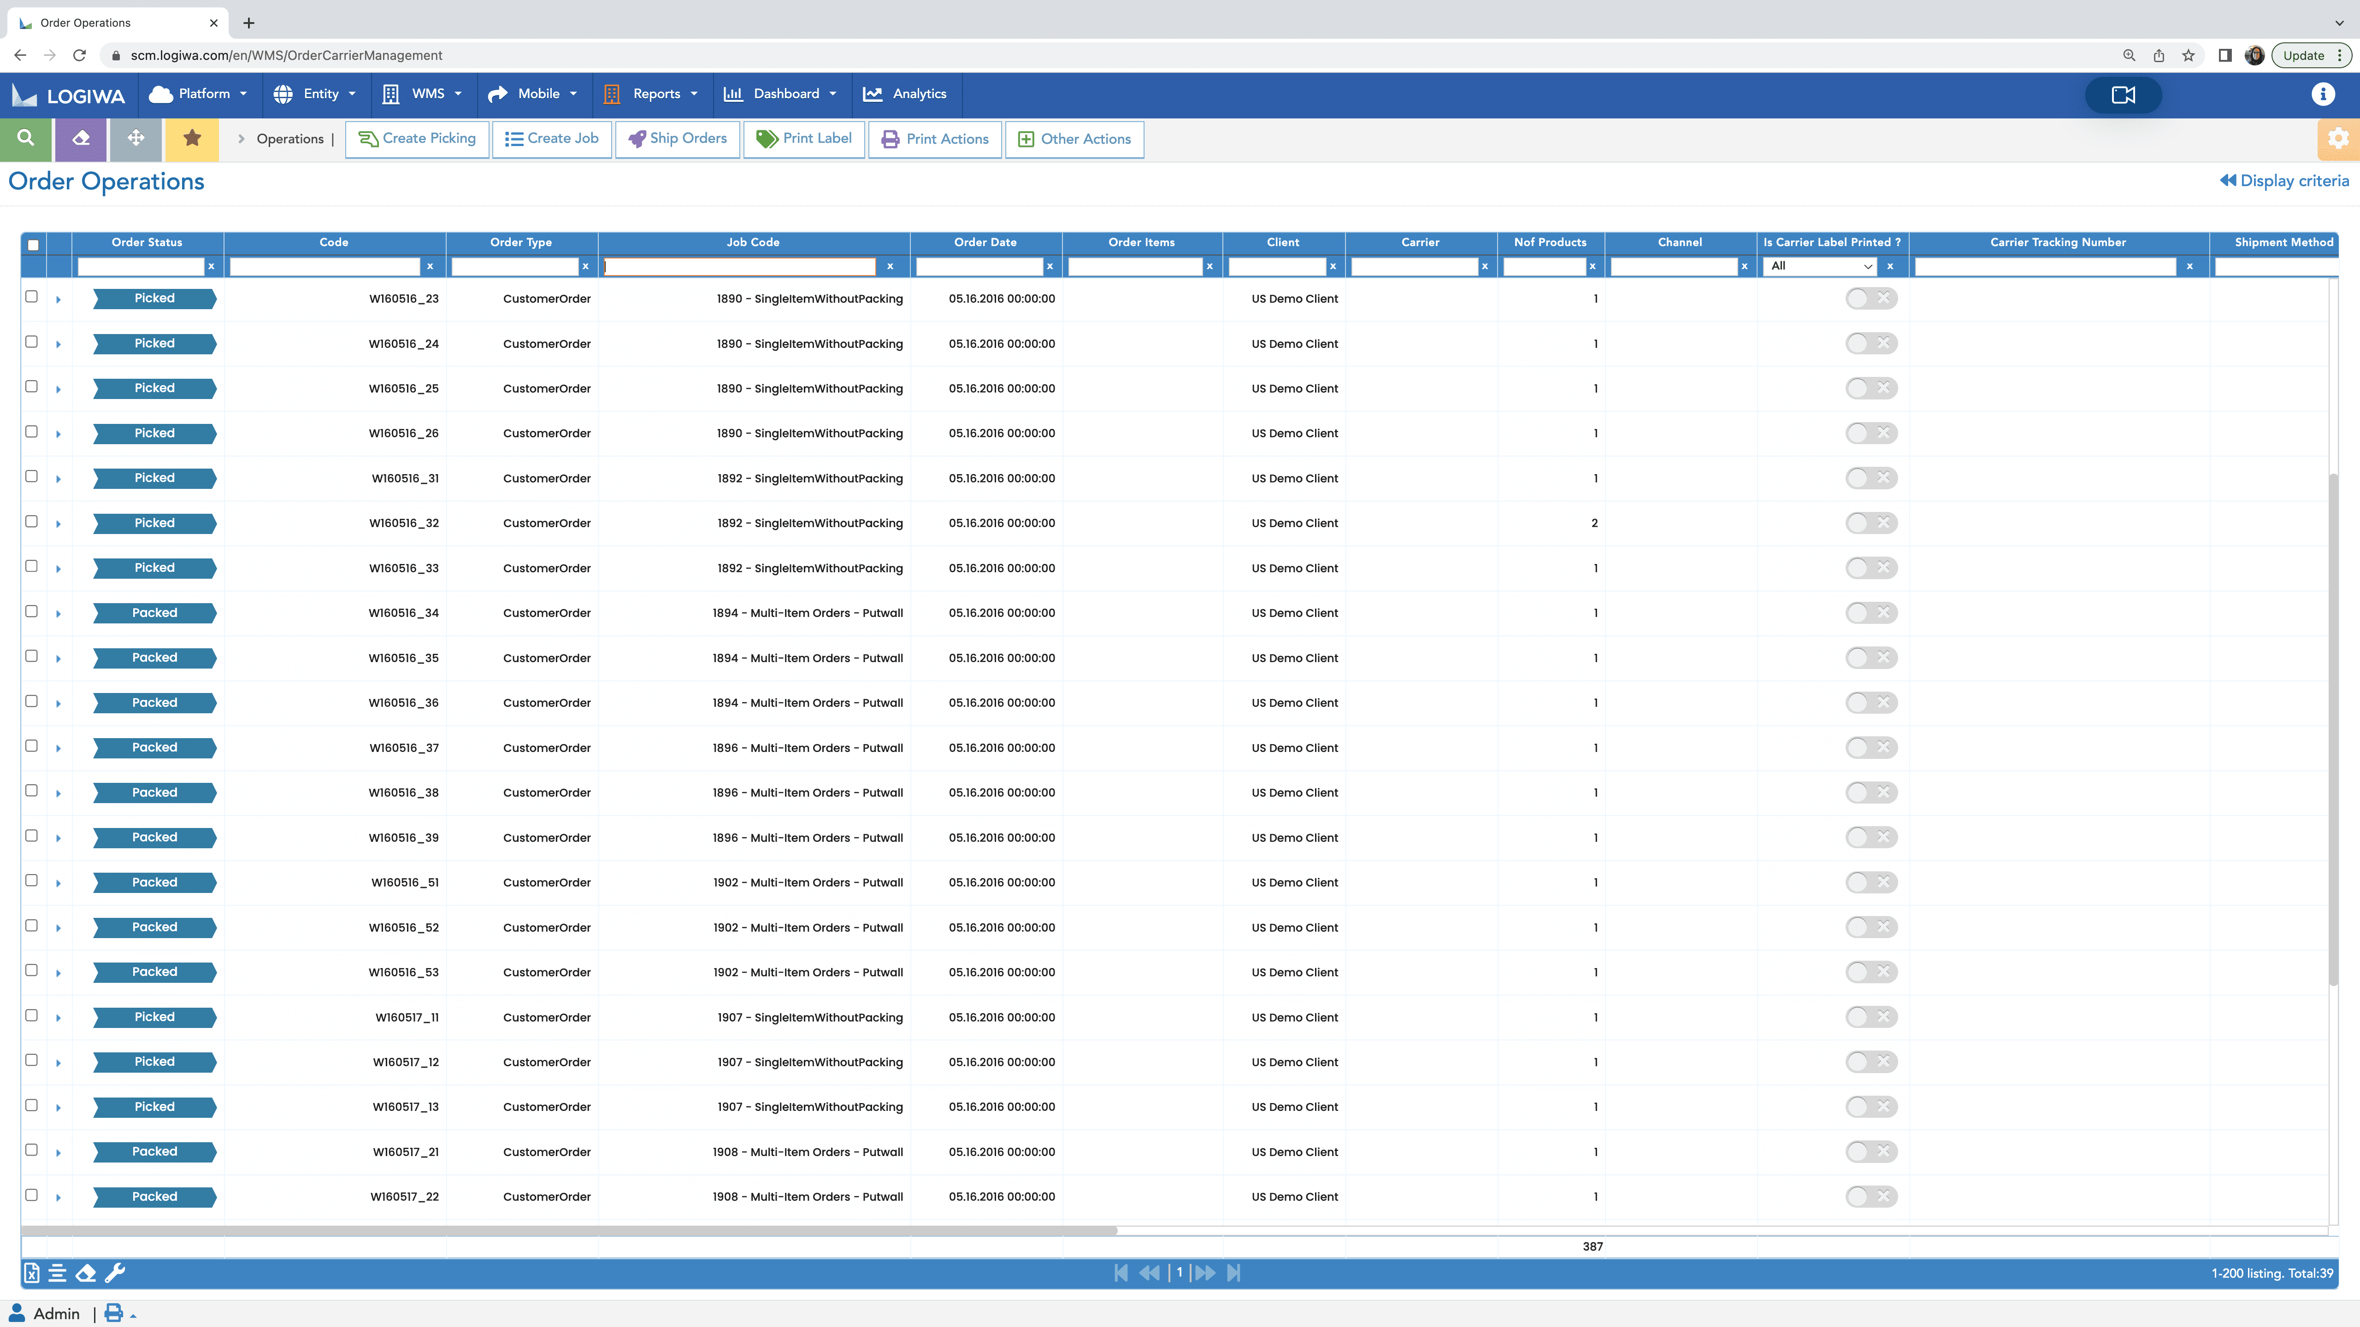
Task: Open Print Actions button
Action: point(934,139)
